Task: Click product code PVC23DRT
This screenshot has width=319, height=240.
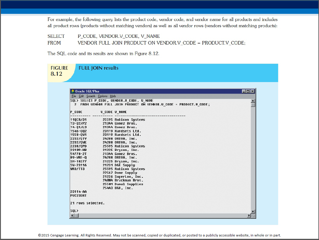Action: (x=78, y=195)
